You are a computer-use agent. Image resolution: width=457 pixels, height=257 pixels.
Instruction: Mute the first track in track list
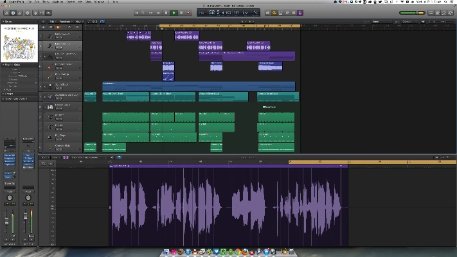tap(57, 37)
